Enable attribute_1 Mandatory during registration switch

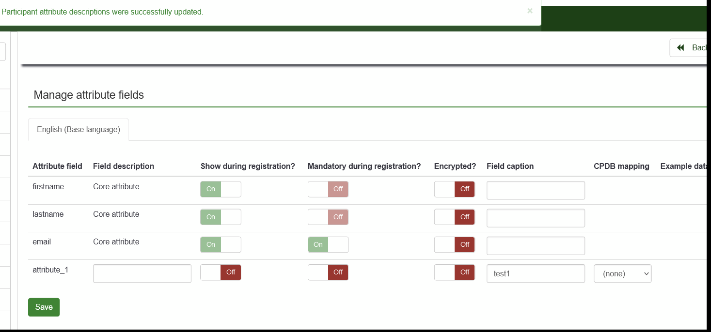328,272
